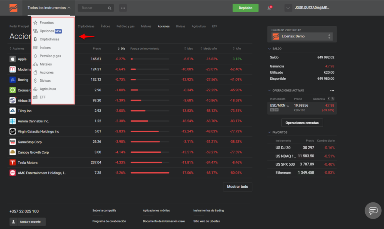Click the ETF icon in the instruments menu
This screenshot has height=229, width=384.
pos(36,97)
